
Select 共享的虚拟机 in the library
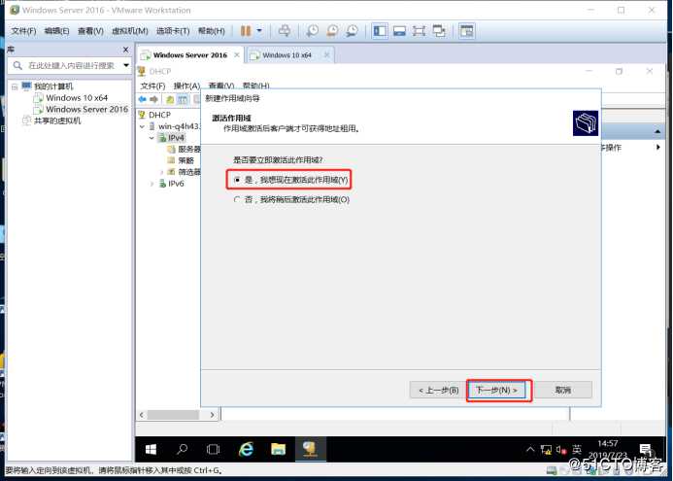(57, 120)
